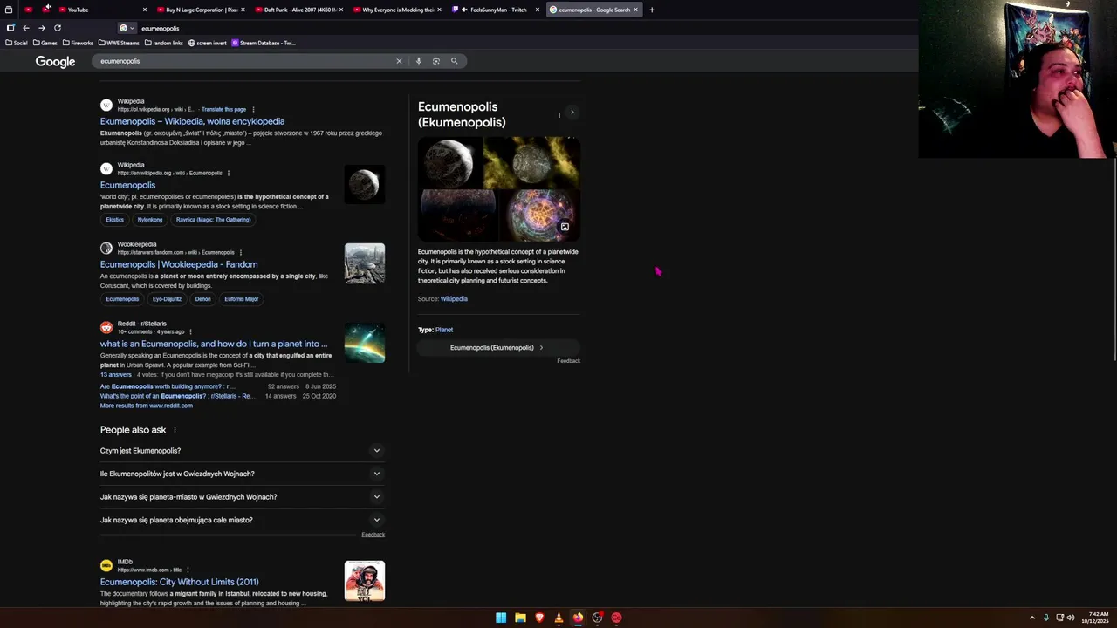The width and height of the screenshot is (1117, 628).
Task: Launch Brave browser from the taskbar
Action: (539, 618)
